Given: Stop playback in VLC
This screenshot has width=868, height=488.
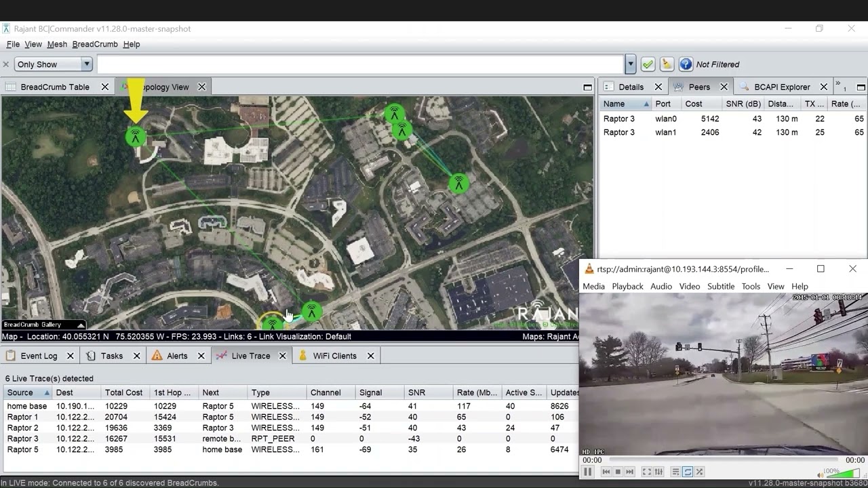Looking at the screenshot, I should point(618,472).
